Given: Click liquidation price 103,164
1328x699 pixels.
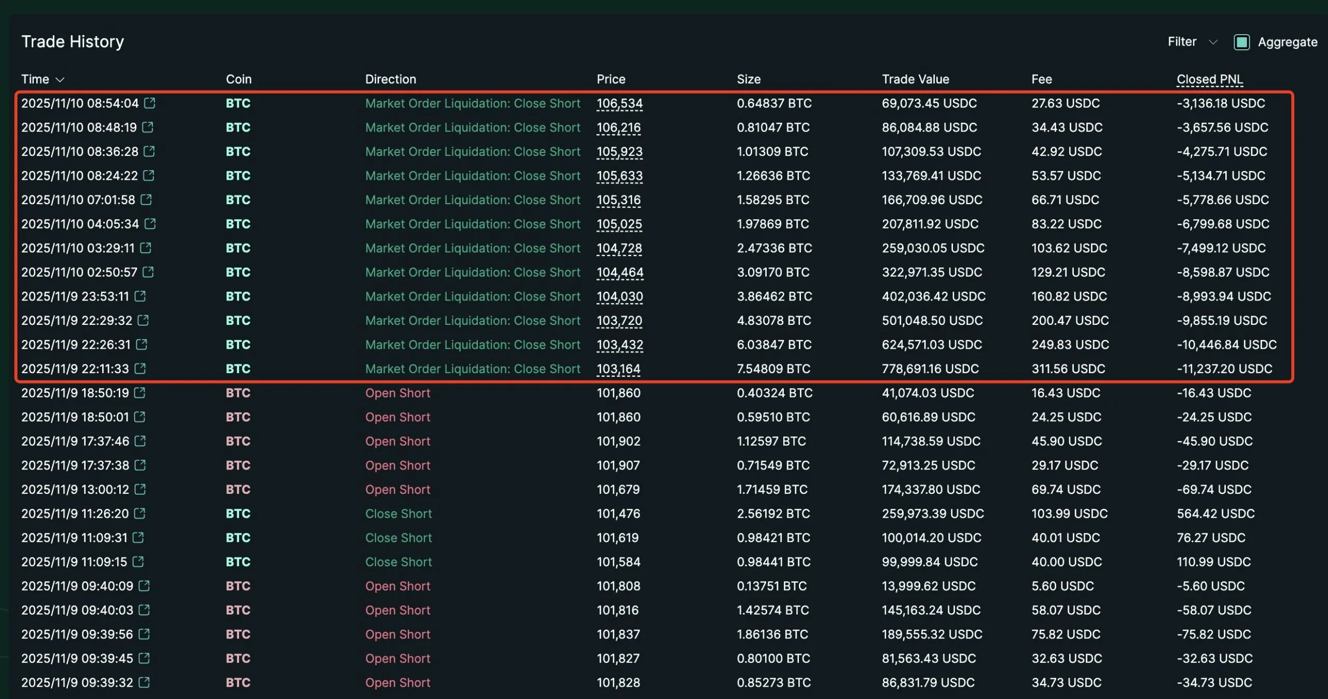Looking at the screenshot, I should coord(618,368).
